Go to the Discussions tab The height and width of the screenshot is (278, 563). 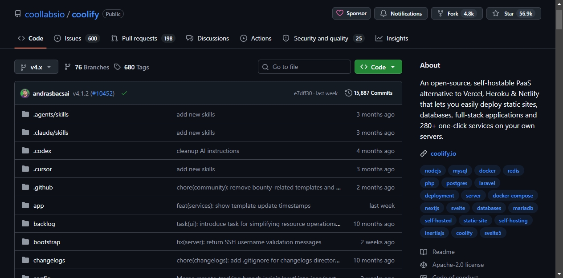click(x=208, y=38)
